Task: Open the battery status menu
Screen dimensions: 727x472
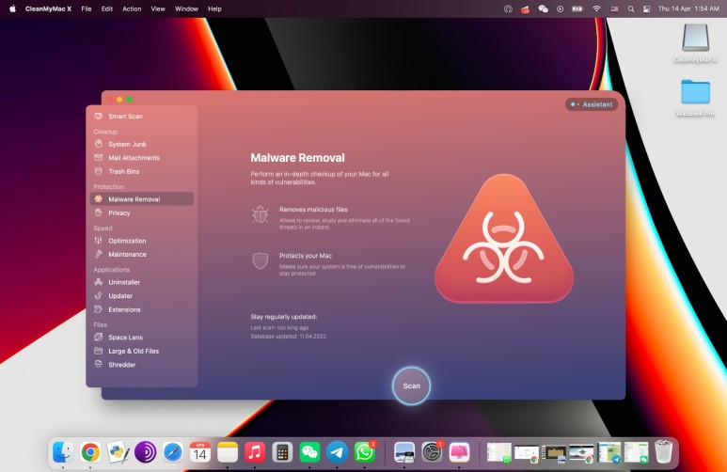Action: point(577,8)
